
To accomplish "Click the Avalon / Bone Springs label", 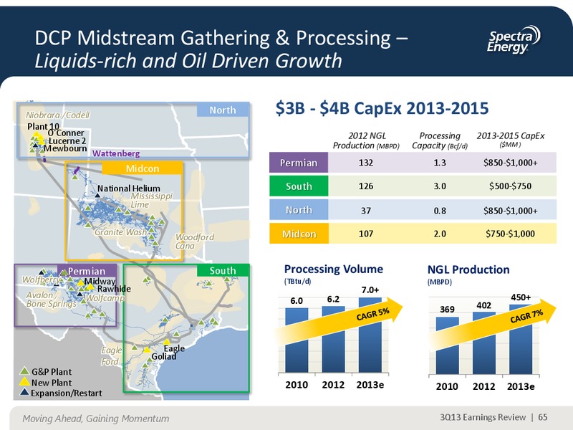I will point(51,300).
